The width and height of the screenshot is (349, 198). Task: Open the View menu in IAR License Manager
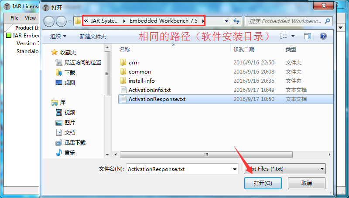point(30,18)
